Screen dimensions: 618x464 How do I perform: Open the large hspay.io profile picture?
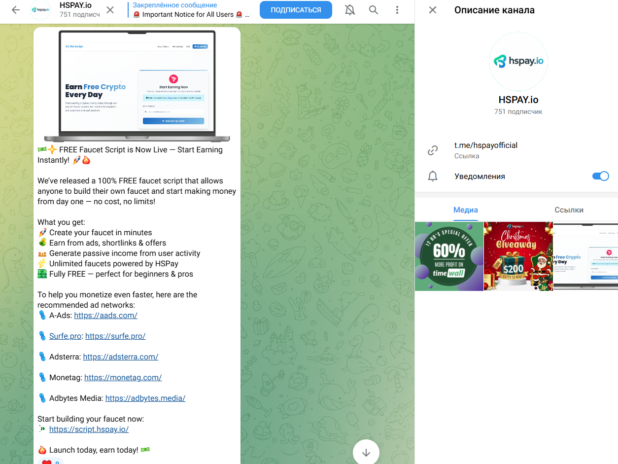(518, 62)
